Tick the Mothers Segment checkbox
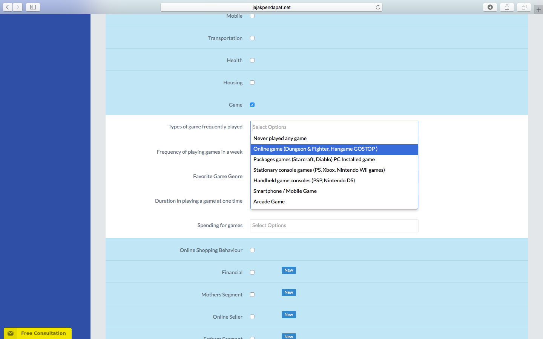This screenshot has width=543, height=339. (252, 295)
